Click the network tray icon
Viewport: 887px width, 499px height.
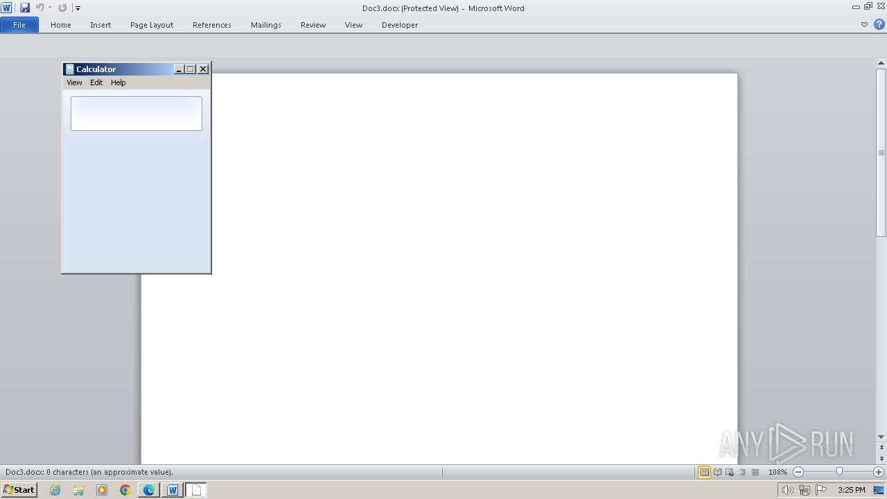[804, 490]
